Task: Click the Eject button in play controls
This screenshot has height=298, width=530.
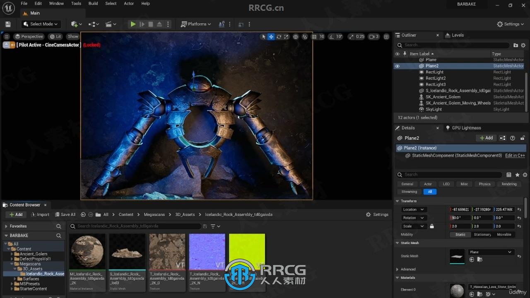Action: (159, 24)
